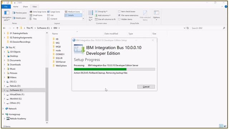Screen dimensions: 229x129
Task: Toggle the Details pane
Action: (x=19, y=18)
